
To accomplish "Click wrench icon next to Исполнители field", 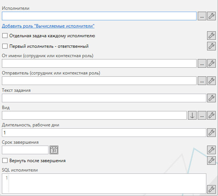I will click(x=211, y=16).
